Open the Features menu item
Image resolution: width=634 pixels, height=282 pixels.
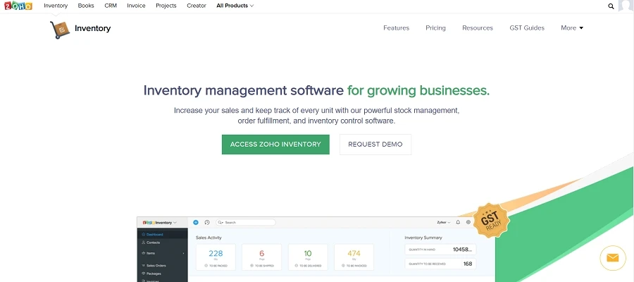point(396,28)
